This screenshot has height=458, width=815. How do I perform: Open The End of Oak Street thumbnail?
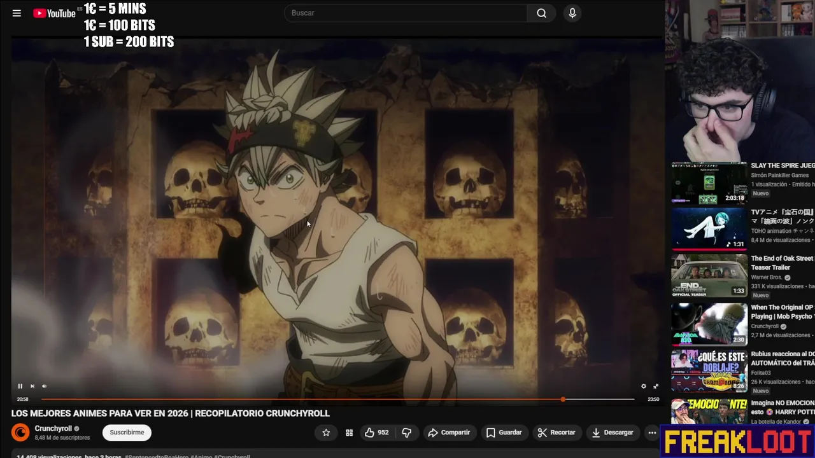point(709,275)
